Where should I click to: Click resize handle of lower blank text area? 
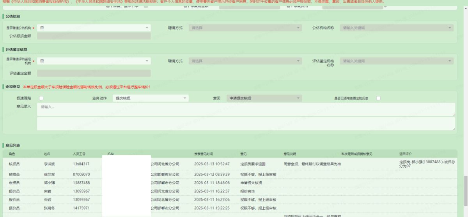coord(453,129)
